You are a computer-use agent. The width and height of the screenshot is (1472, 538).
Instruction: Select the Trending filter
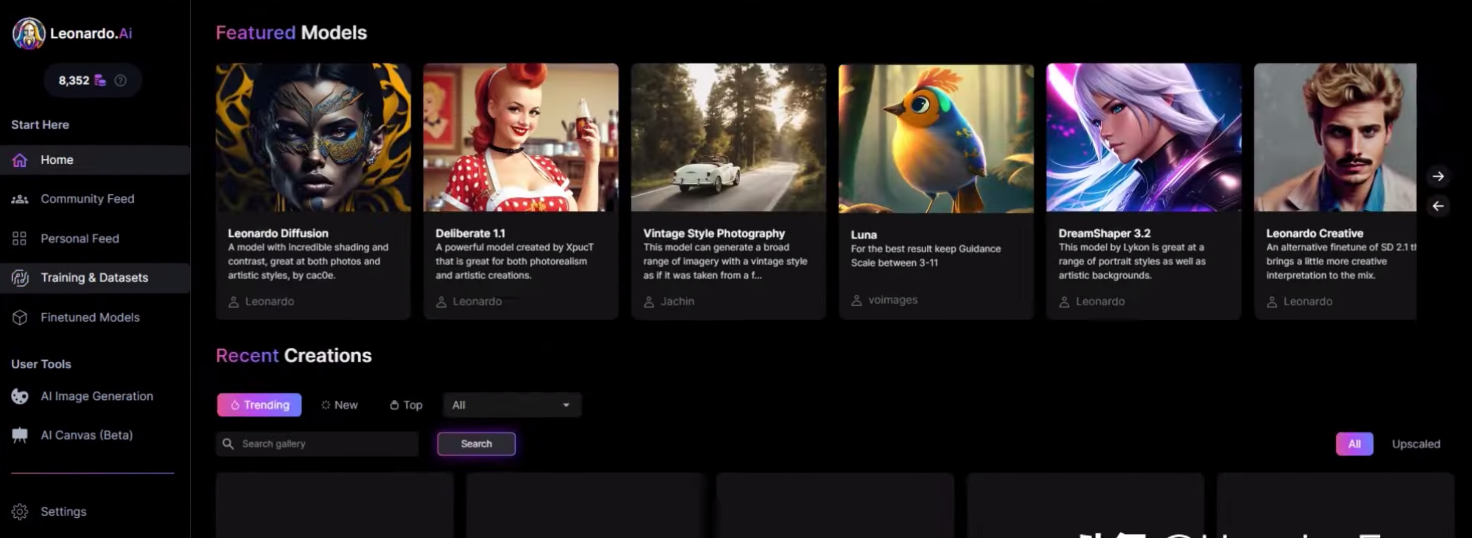260,405
